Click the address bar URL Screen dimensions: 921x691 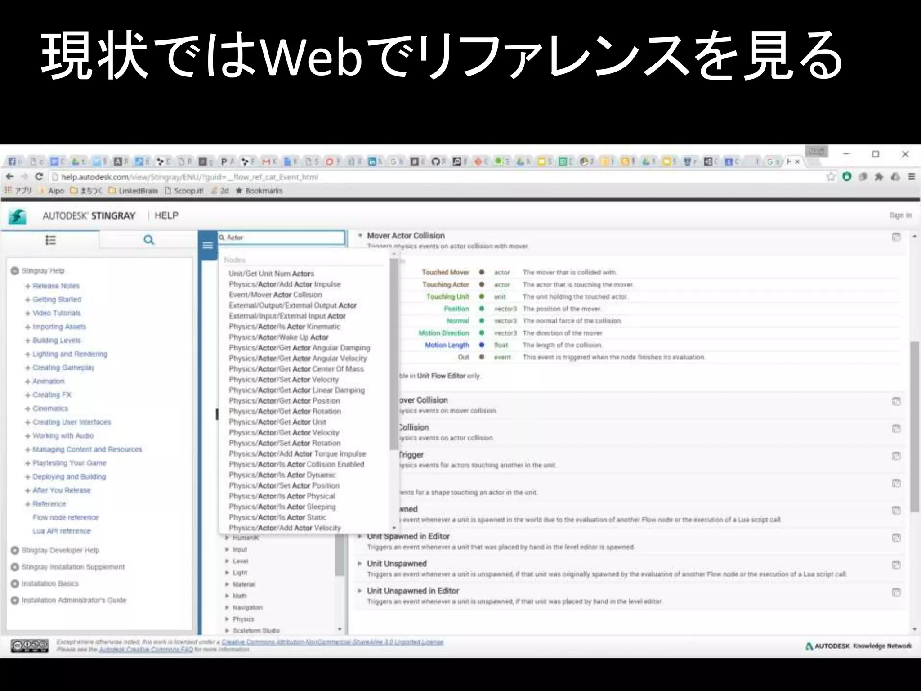point(190,177)
